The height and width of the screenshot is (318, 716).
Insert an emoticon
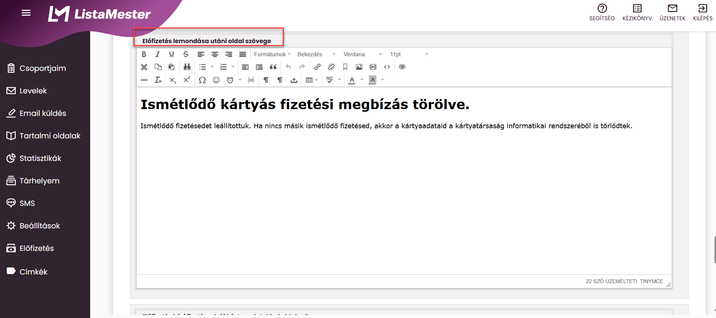point(216,80)
